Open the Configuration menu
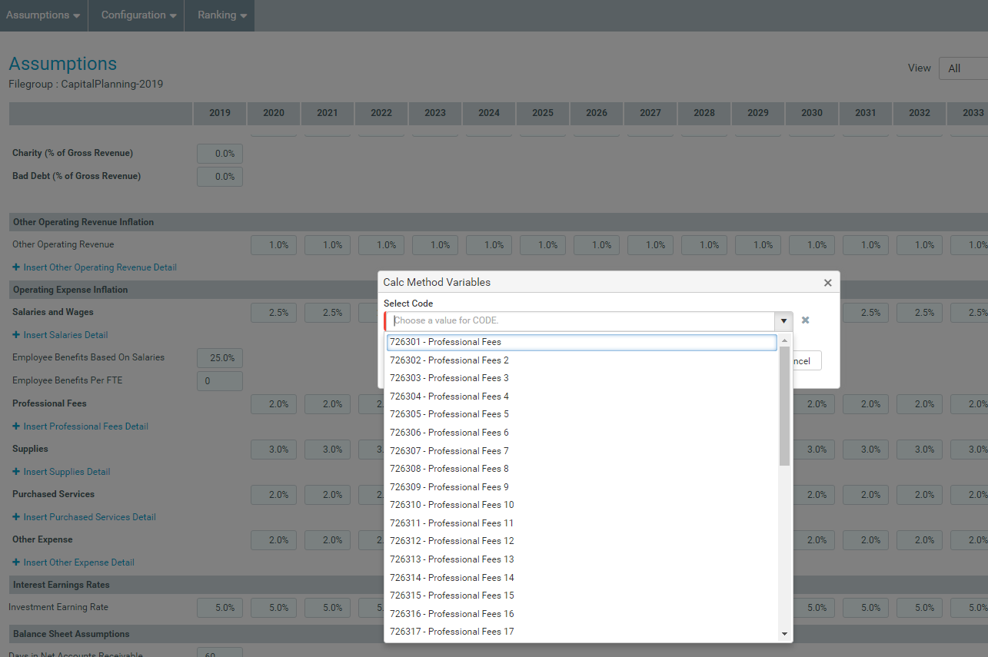 [x=138, y=15]
